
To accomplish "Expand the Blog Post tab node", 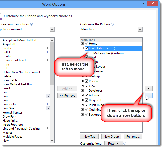I will point(83,100).
